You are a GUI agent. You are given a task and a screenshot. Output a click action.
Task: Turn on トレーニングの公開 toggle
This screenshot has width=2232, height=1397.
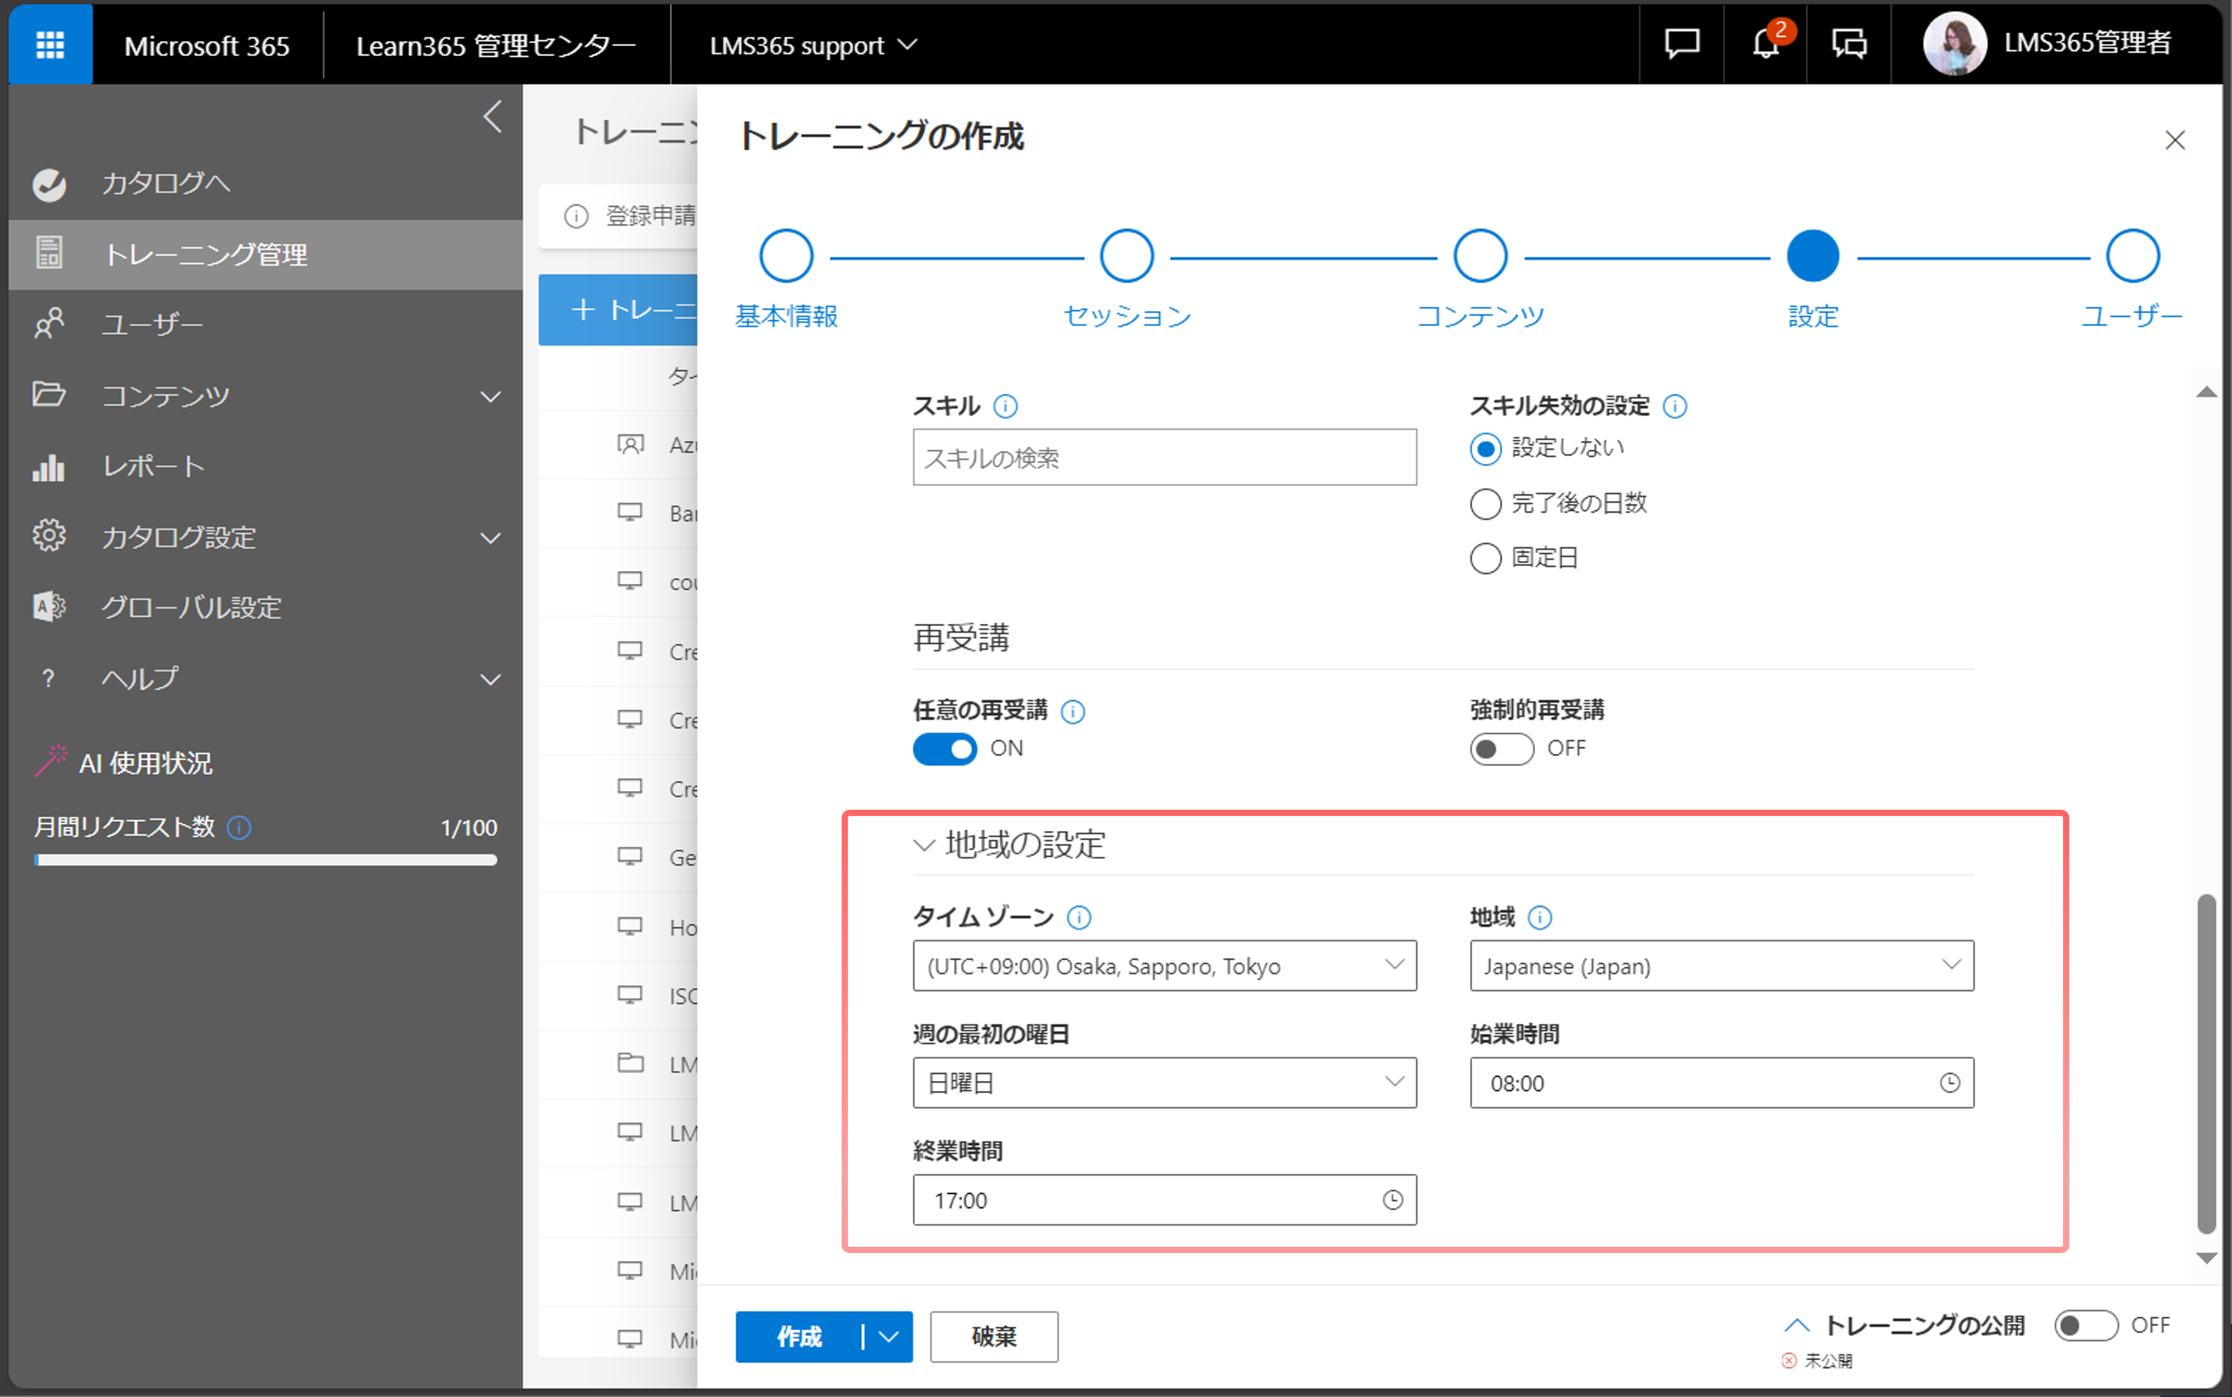(x=2086, y=1326)
